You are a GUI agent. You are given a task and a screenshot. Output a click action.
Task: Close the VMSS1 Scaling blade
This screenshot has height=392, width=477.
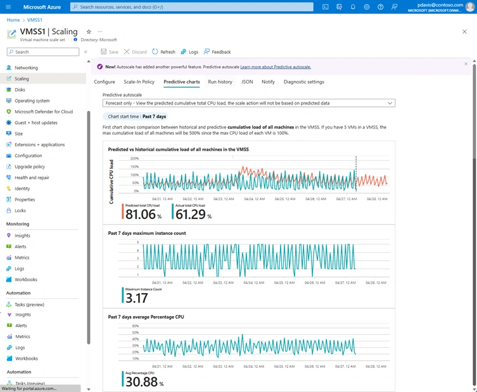pyautogui.click(x=464, y=32)
